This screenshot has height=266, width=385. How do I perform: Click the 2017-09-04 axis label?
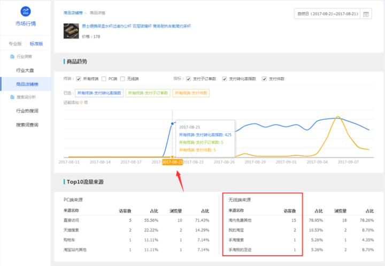(x=317, y=162)
